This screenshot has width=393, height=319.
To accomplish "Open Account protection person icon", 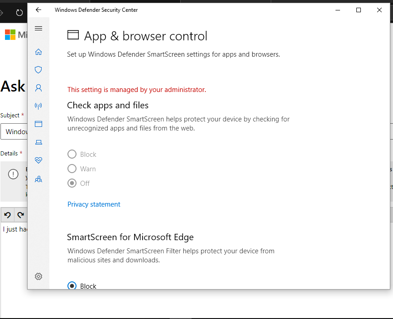I will pos(38,88).
